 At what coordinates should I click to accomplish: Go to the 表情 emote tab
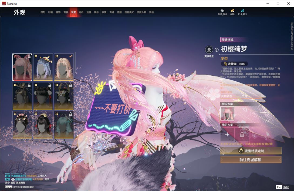pos(104,12)
